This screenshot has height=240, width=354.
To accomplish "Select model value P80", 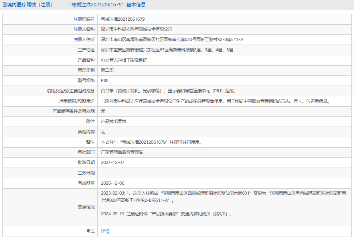I will [x=105, y=81].
